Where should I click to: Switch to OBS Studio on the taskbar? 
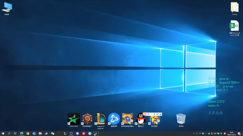tap(71, 134)
